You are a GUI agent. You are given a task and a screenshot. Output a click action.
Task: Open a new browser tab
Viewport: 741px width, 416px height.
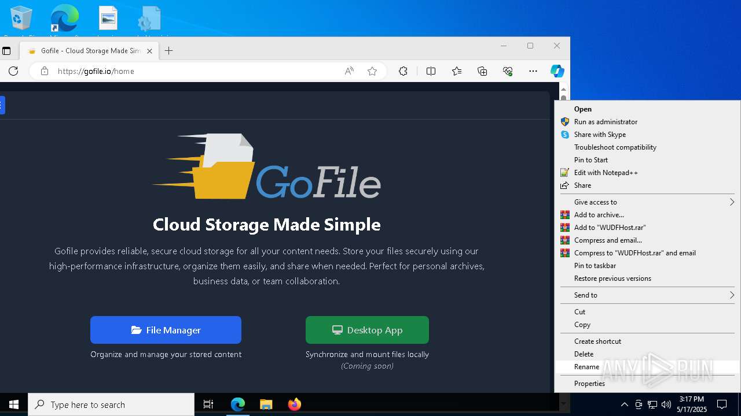pyautogui.click(x=168, y=51)
